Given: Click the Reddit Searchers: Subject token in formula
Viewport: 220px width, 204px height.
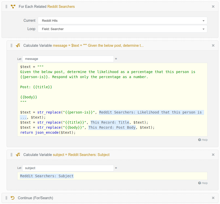Looking at the screenshot, I should (47, 176).
